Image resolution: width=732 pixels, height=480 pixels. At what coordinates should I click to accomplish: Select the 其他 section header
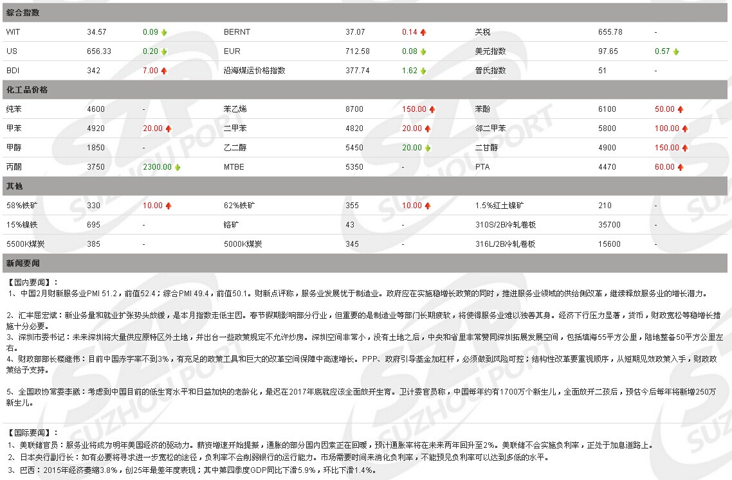pyautogui.click(x=365, y=186)
